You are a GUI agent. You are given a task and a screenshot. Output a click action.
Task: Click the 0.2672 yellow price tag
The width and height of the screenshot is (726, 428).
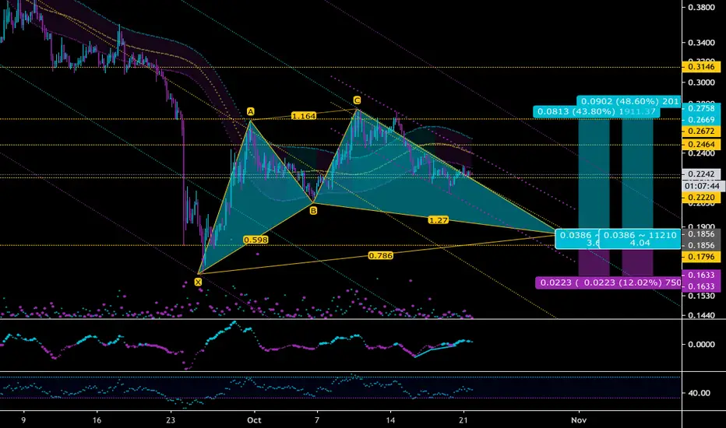[x=701, y=131]
